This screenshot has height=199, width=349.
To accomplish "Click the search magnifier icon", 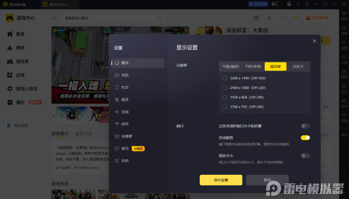I will pos(160,18).
